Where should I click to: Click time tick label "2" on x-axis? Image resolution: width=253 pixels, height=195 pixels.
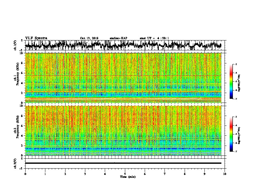pos(65,174)
